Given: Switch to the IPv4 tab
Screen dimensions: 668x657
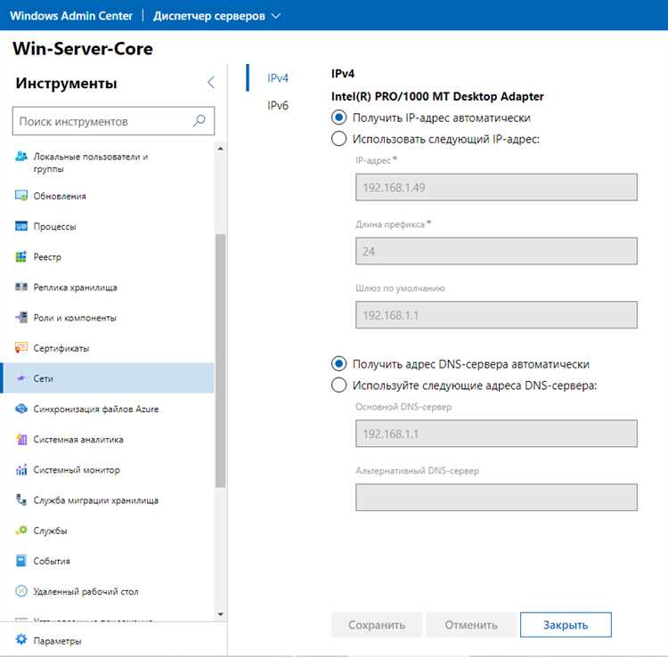Looking at the screenshot, I should tap(278, 78).
